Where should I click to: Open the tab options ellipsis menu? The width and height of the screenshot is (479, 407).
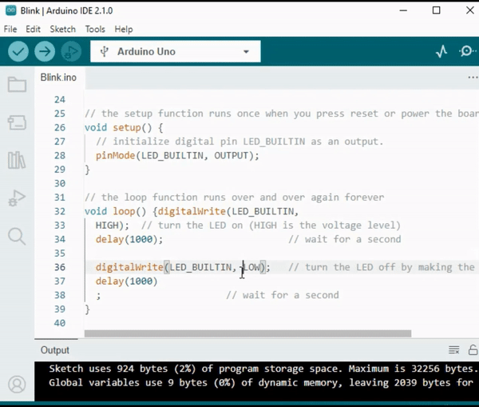pyautogui.click(x=473, y=78)
